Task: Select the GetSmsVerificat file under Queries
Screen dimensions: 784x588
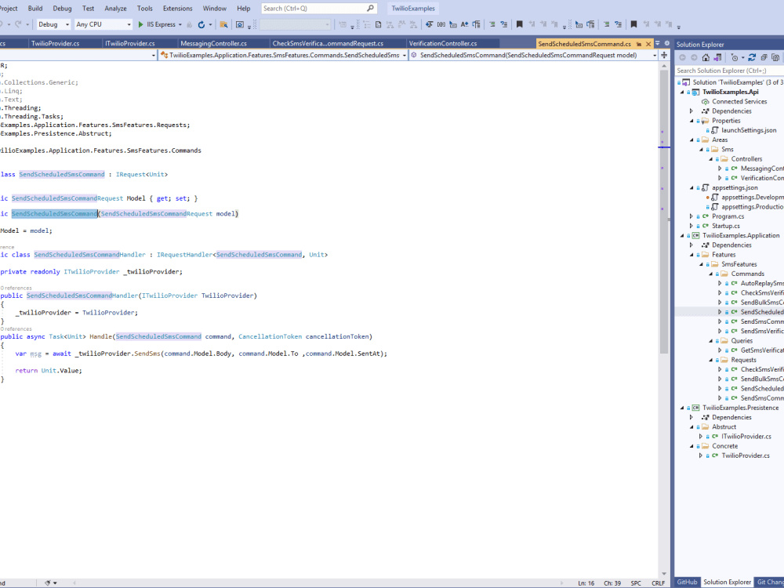Action: coord(761,350)
